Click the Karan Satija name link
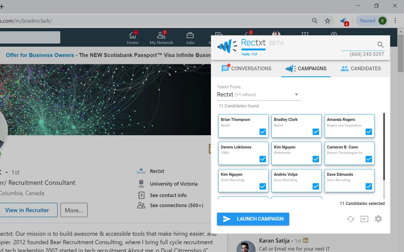The height and width of the screenshot is (252, 404). pos(274,241)
